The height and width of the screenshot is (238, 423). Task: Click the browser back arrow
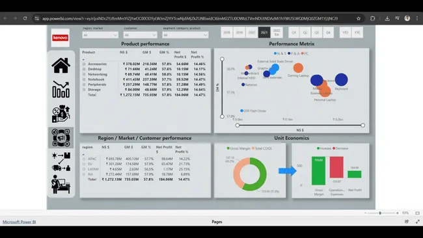tap(5, 18)
